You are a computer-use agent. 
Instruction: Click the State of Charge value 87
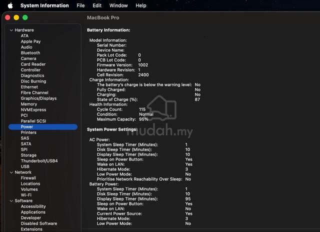(x=197, y=99)
